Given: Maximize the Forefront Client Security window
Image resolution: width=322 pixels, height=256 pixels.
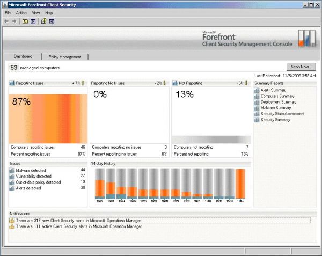Looking at the screenshot, I should 311,5.
